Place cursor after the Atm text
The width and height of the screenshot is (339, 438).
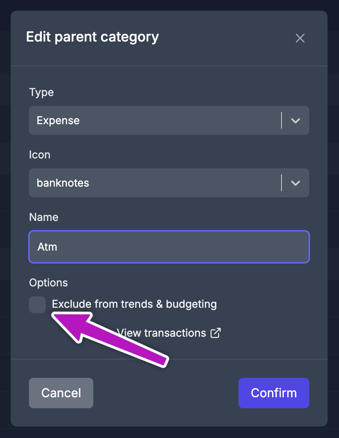(58, 247)
